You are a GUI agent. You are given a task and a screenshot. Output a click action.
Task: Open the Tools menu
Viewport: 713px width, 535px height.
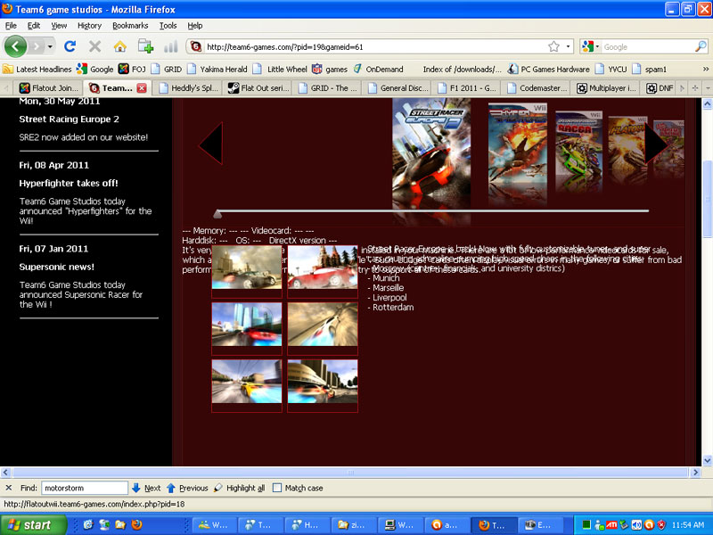[168, 26]
